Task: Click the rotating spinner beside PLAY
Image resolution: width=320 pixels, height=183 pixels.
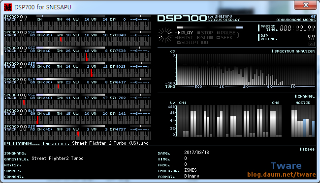Action: point(165,35)
